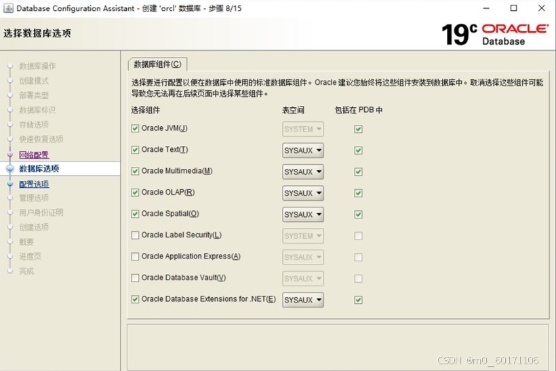Click the 管理选项 step in sidebar

point(34,198)
